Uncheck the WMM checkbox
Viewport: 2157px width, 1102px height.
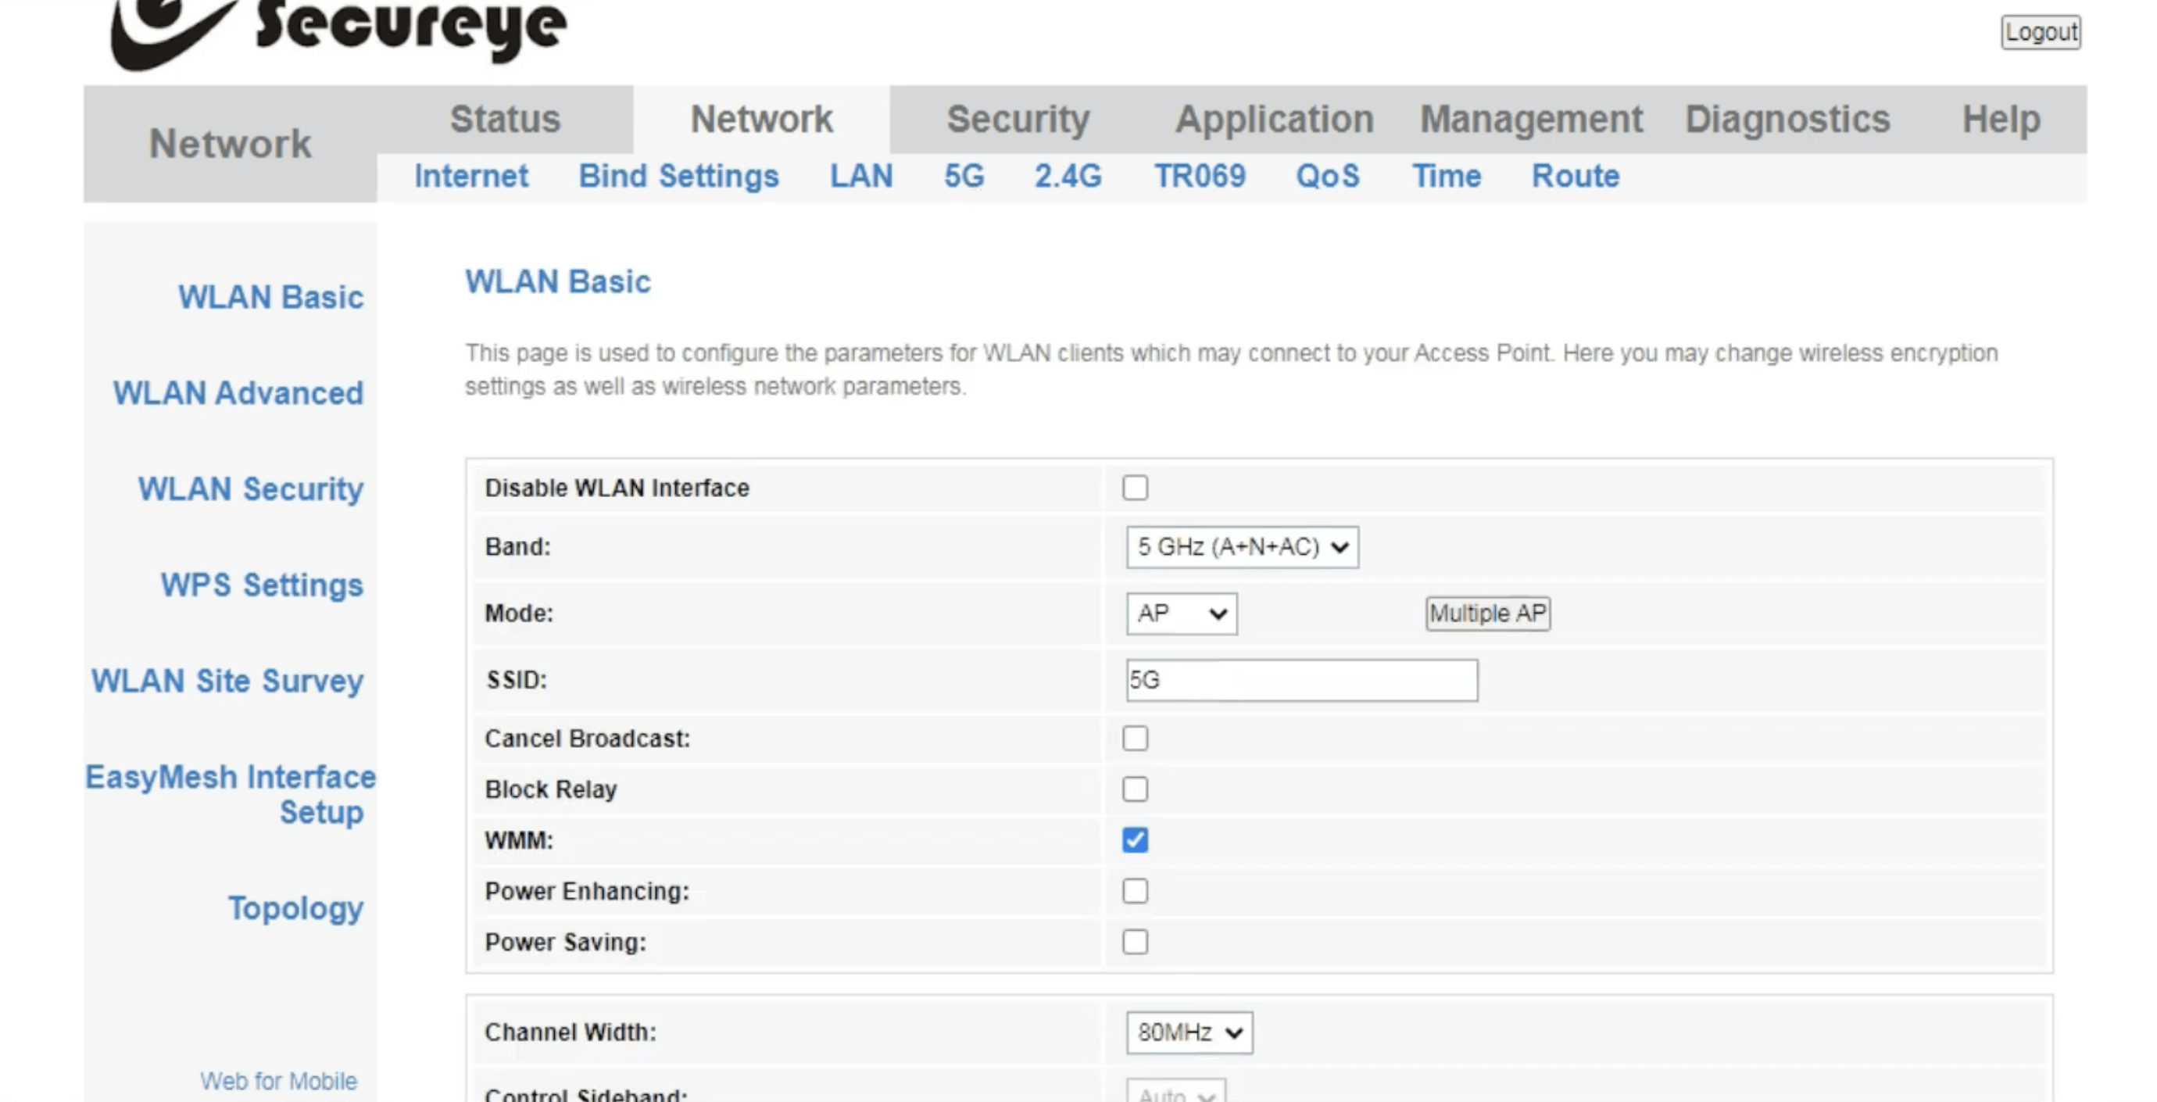[x=1135, y=840]
